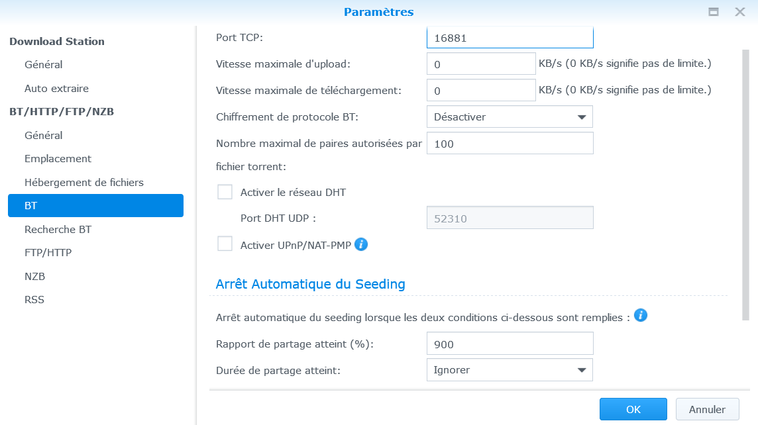
Task: Switch to the Recherche BT section
Action: pos(58,229)
